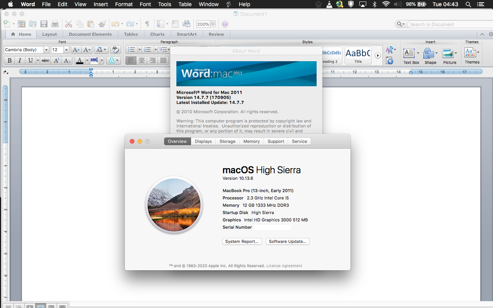Open the Styles pane icon below Change Styles
This screenshot has height=308, width=493.
(x=390, y=60)
